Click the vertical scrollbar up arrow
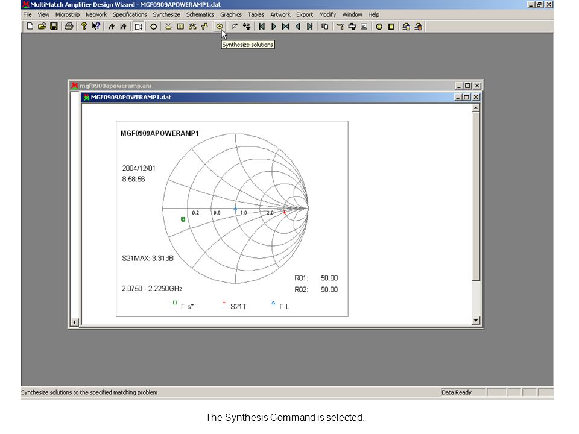This screenshot has width=579, height=434. point(476,108)
